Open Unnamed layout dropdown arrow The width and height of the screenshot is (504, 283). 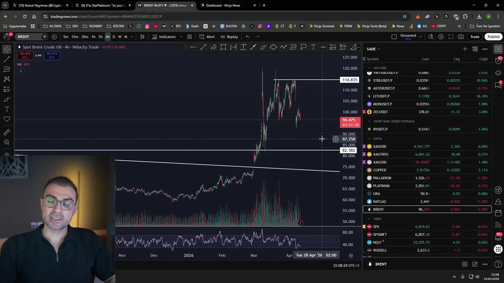(x=421, y=37)
